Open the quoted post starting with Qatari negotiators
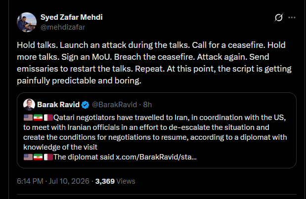 157,130
